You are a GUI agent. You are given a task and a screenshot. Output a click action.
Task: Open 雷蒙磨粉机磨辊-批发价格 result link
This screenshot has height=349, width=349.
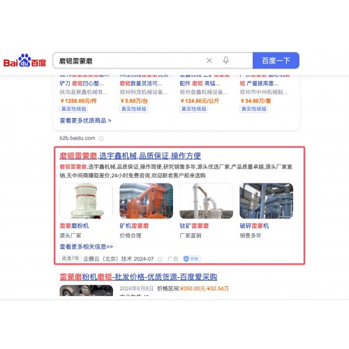(138, 277)
